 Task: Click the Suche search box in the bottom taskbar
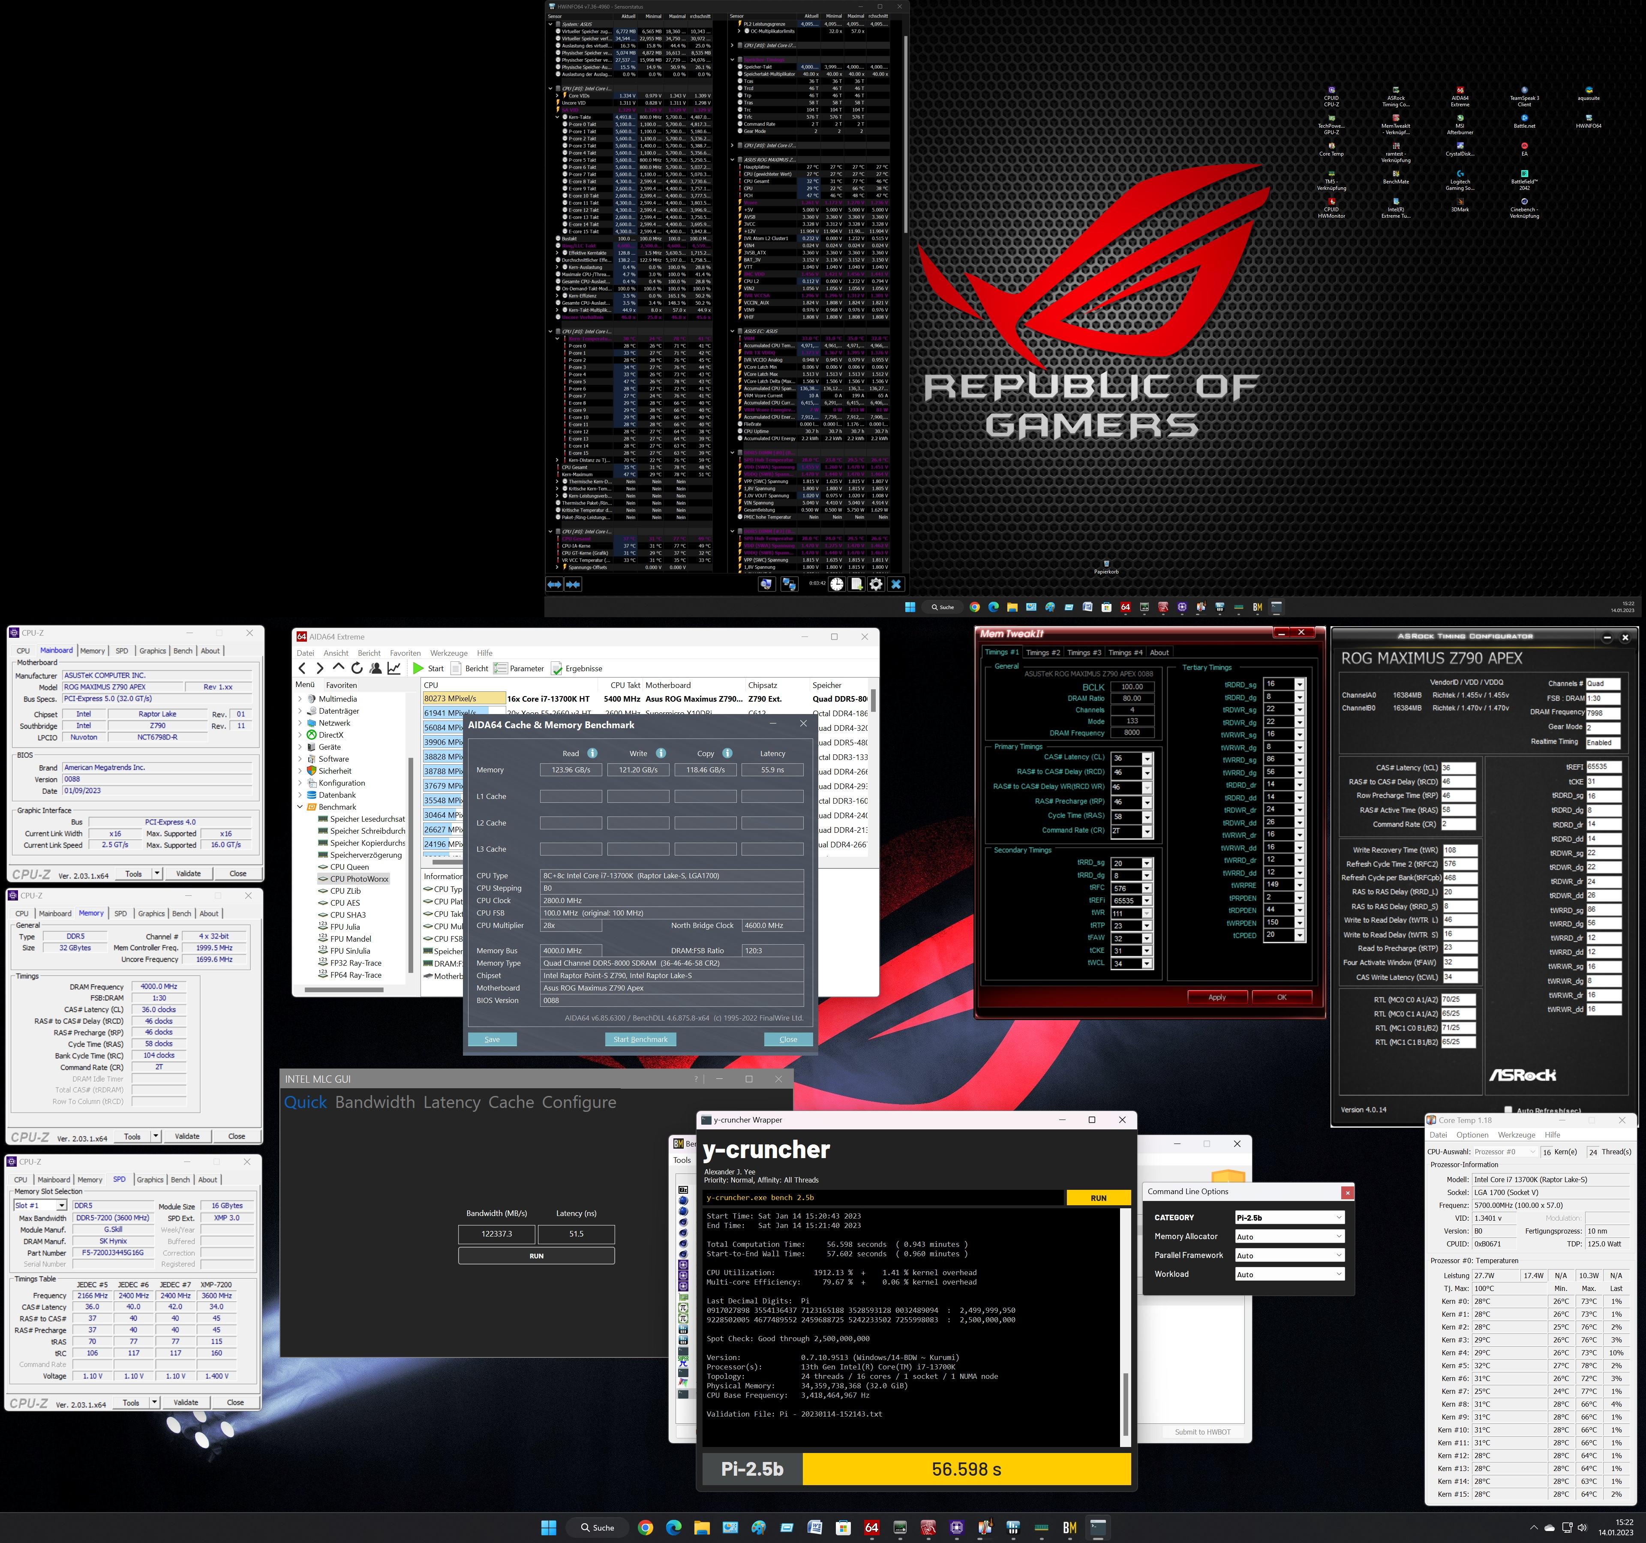[596, 1527]
